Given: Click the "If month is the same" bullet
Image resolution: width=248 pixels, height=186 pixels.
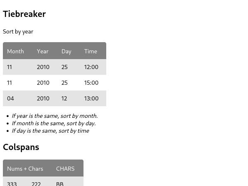Looking at the screenshot, I should point(54,123).
